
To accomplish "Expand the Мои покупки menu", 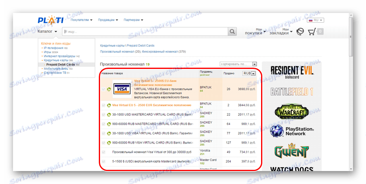I will coord(255,31).
